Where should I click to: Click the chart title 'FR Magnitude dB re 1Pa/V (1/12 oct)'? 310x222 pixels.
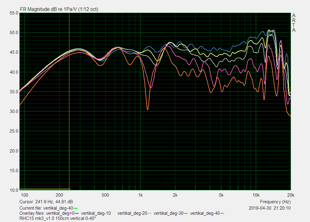coord(59,9)
